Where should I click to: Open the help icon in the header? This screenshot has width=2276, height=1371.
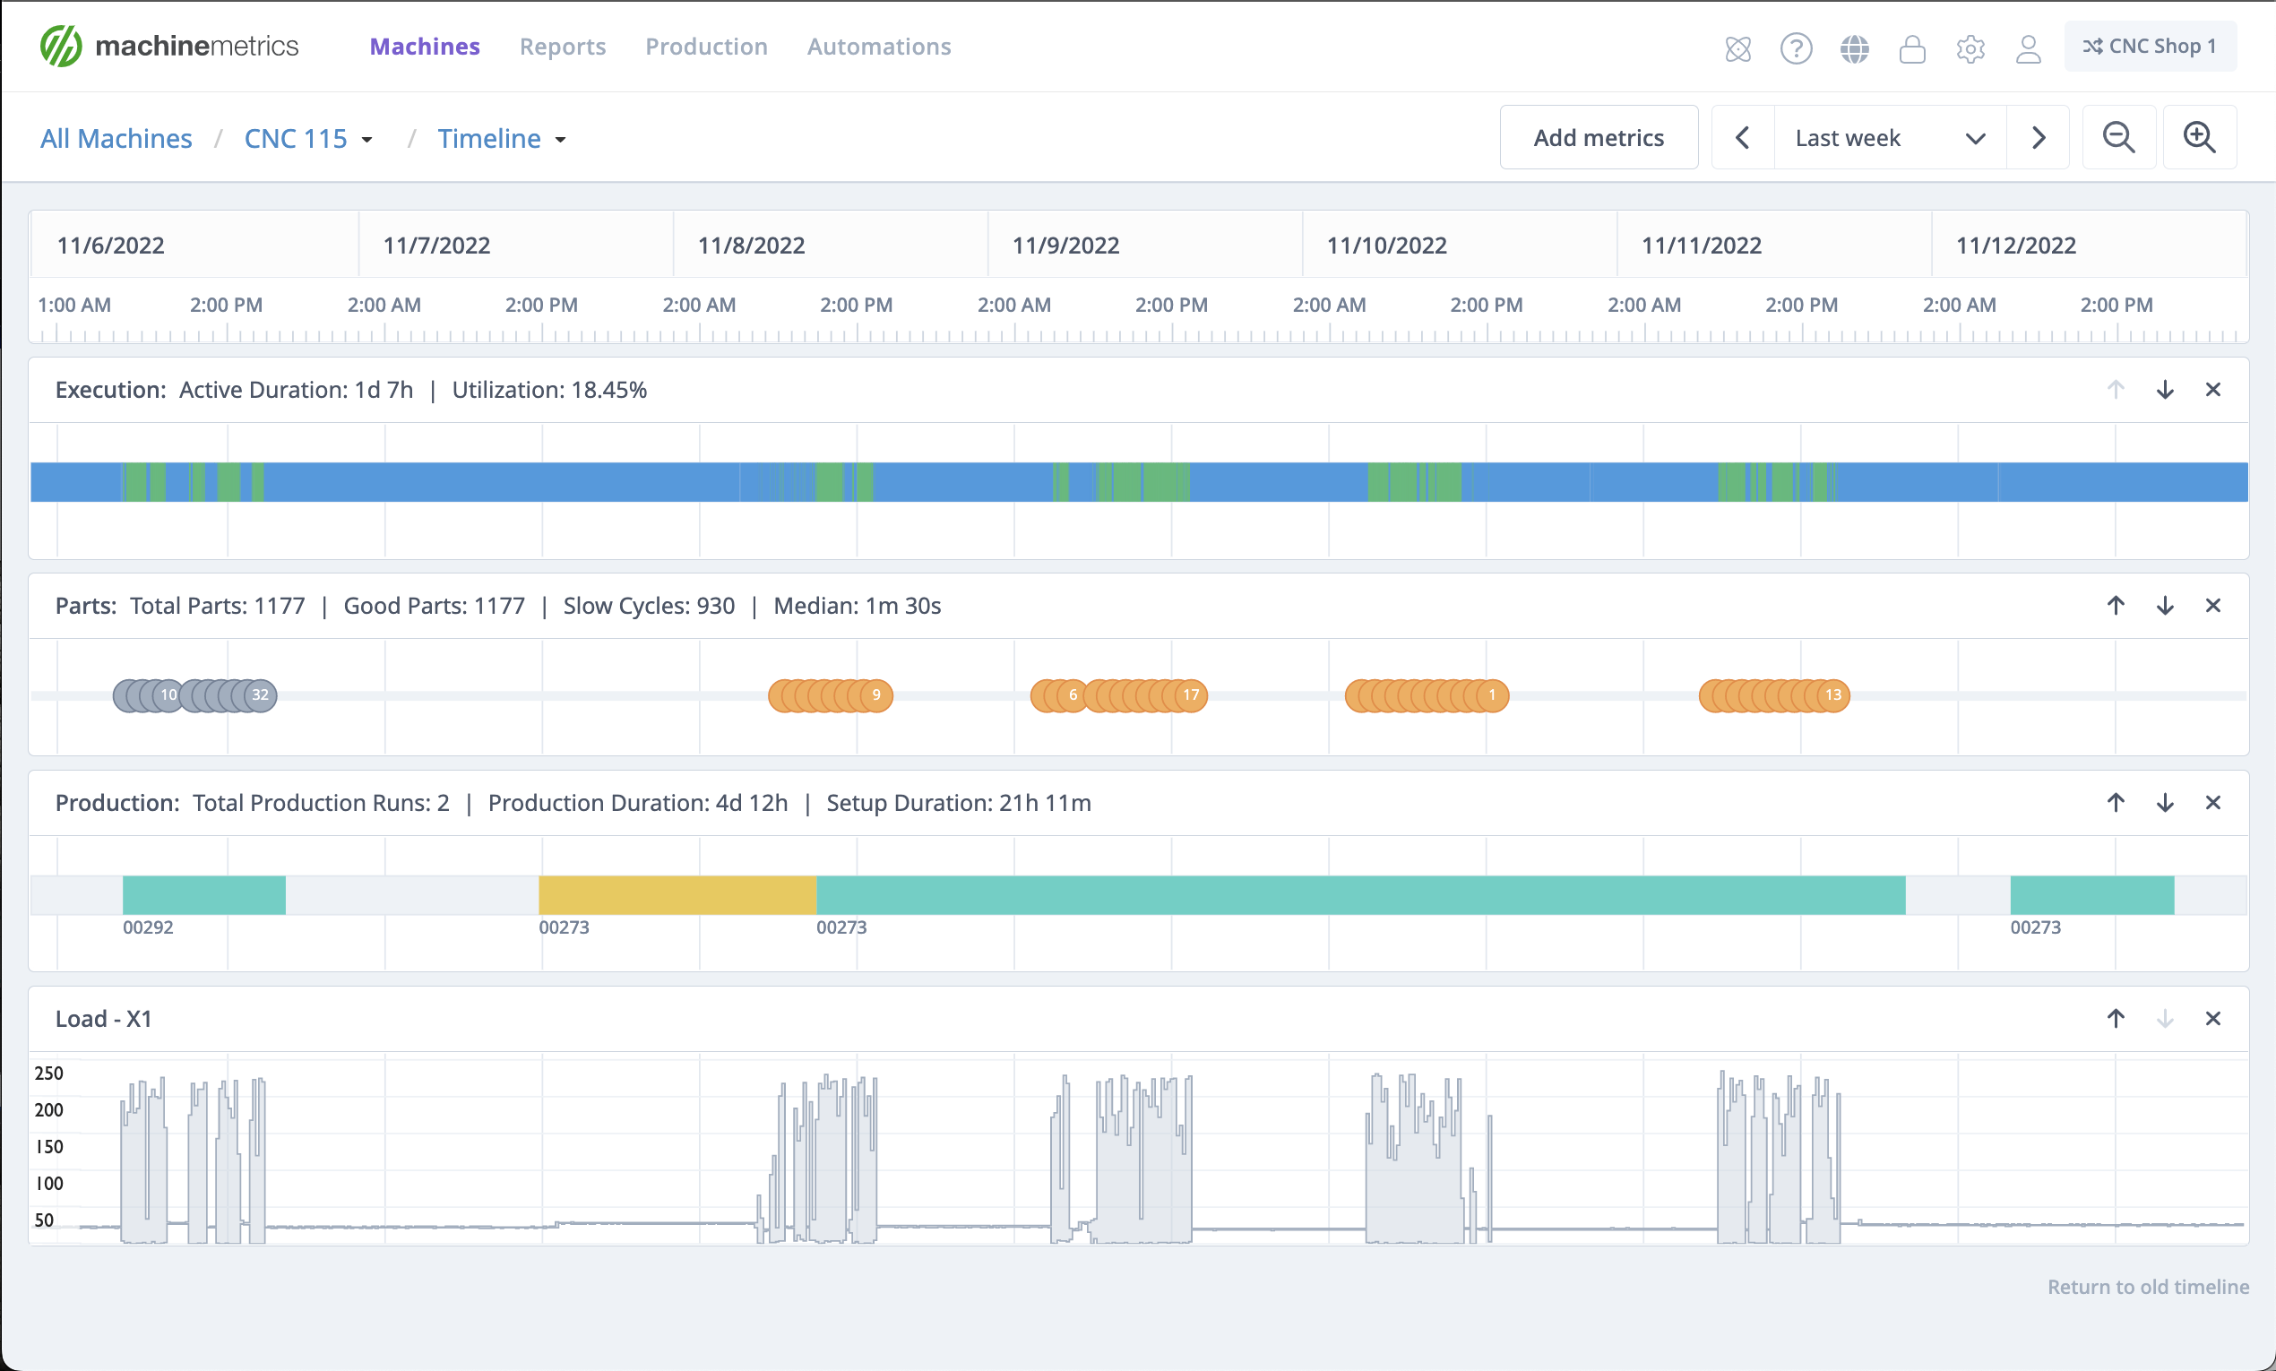(1796, 48)
